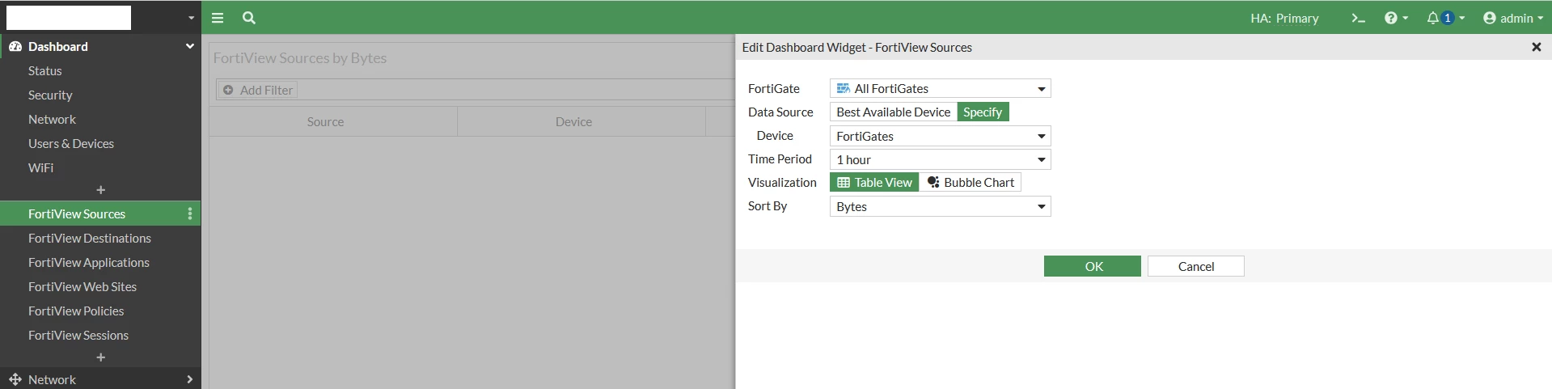Open the FortiGate All FortiGates dropdown
The width and height of the screenshot is (1552, 389).
[x=940, y=88]
